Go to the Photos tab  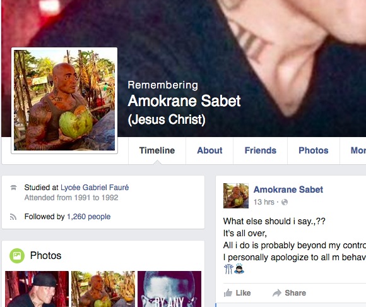tap(314, 150)
